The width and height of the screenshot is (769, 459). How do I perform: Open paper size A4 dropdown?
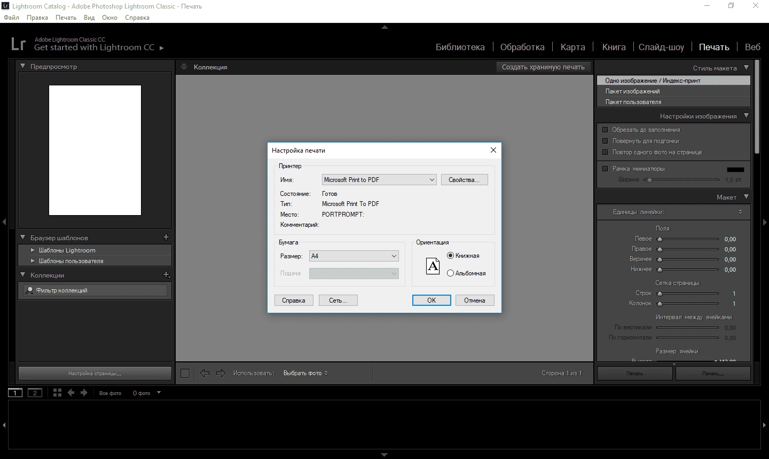pyautogui.click(x=354, y=256)
